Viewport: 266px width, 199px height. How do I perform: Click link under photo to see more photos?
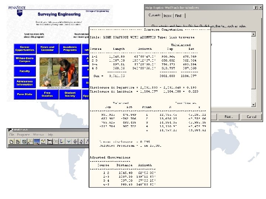tap(59, 88)
